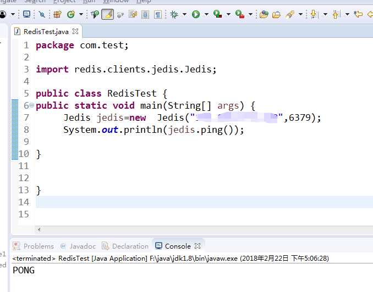This screenshot has width=373, height=292.
Task: Open the Run configurations dropdown
Action: [206, 14]
